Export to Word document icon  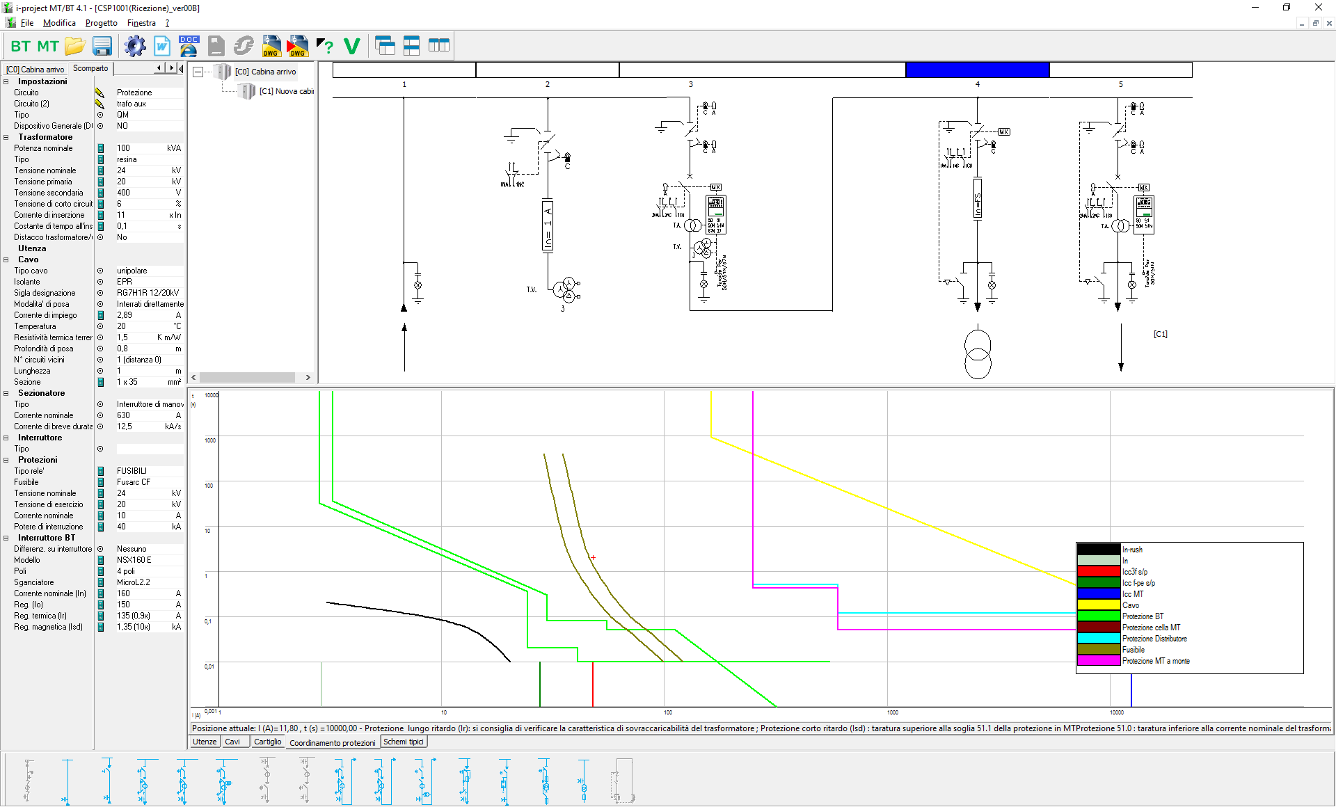[162, 47]
